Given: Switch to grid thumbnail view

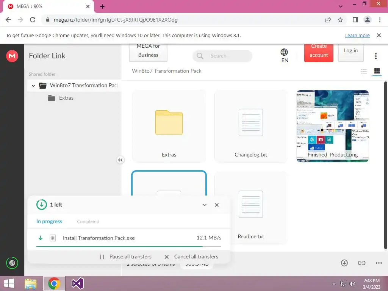Looking at the screenshot, I should pyautogui.click(x=377, y=71).
